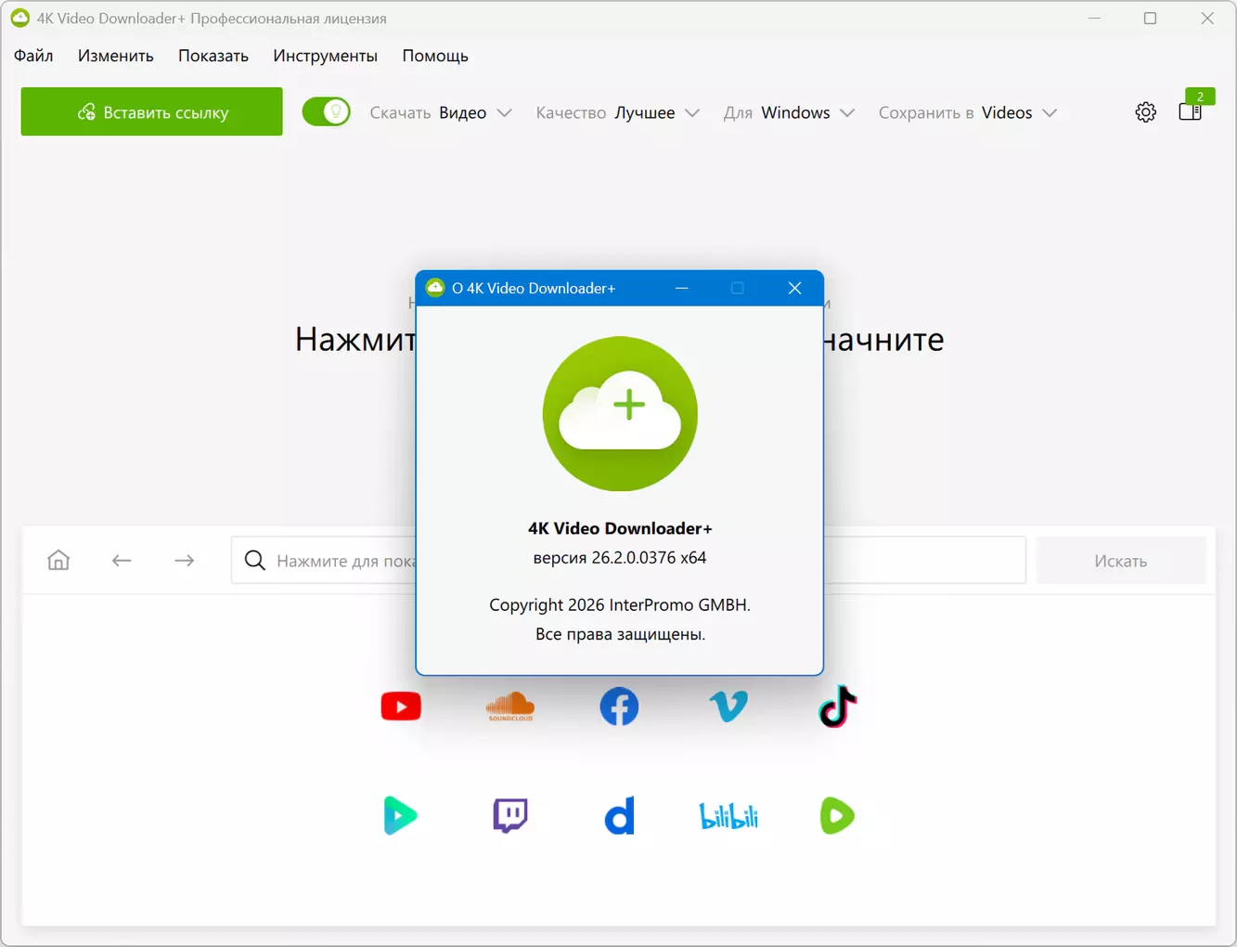Open the Инструменты menu

click(325, 56)
